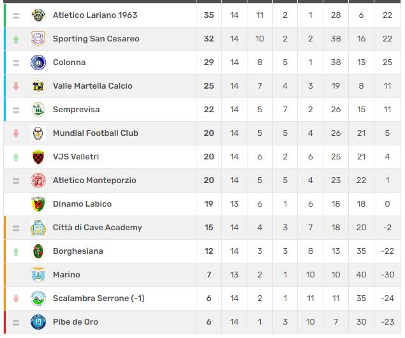Open the Marino team link
405x338 pixels.
[66, 275]
